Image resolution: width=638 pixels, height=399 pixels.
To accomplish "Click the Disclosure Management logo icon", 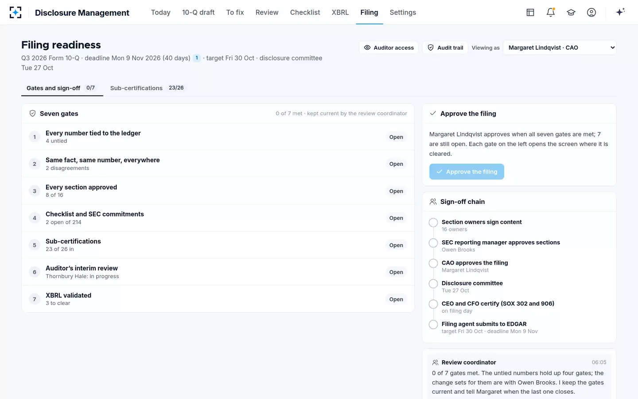I will coord(16,12).
